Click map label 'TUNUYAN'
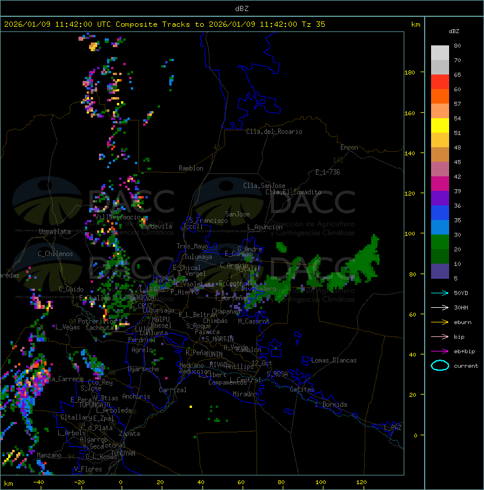The image size is (484, 490). click(123, 453)
